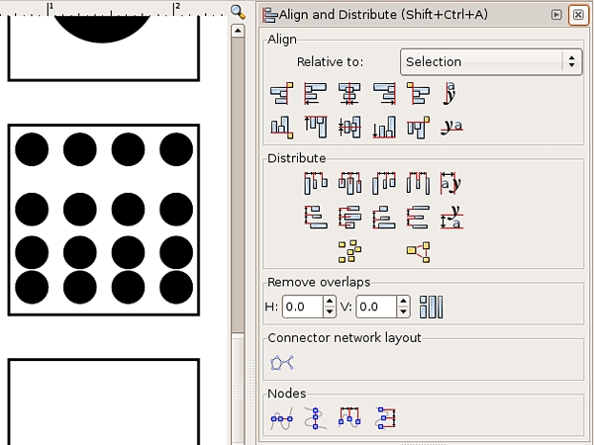
Task: Align left edges of objects
Action: pyautogui.click(x=316, y=95)
